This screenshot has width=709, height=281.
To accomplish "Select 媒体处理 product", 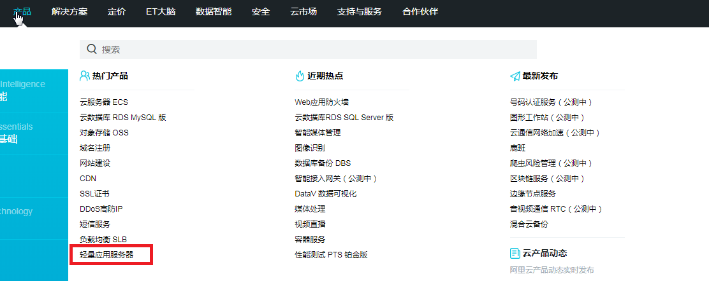I will coord(310,209).
